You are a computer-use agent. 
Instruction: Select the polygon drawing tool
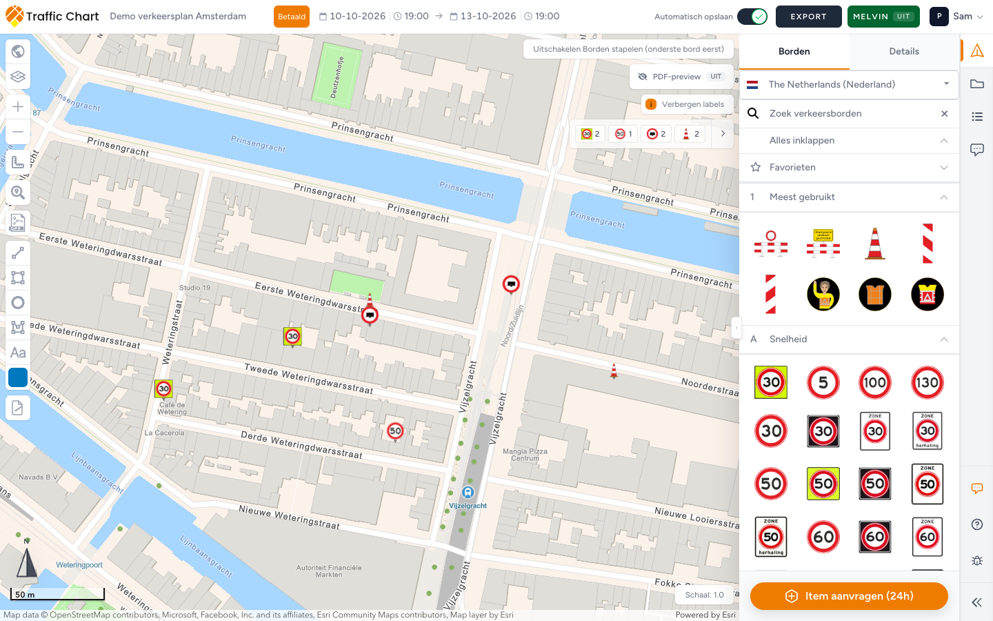pyautogui.click(x=18, y=328)
